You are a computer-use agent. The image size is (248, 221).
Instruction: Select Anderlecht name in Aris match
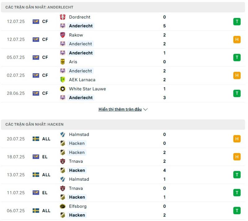tap(81, 53)
